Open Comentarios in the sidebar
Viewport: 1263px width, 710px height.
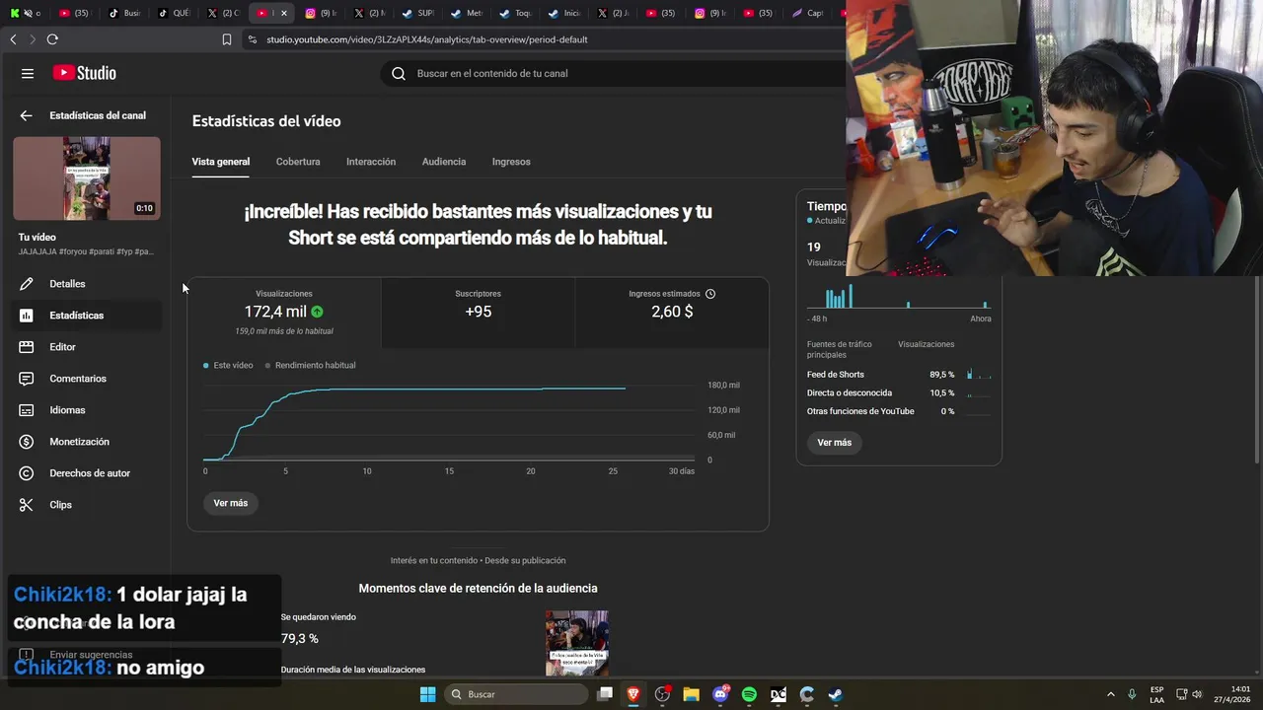(x=86, y=379)
